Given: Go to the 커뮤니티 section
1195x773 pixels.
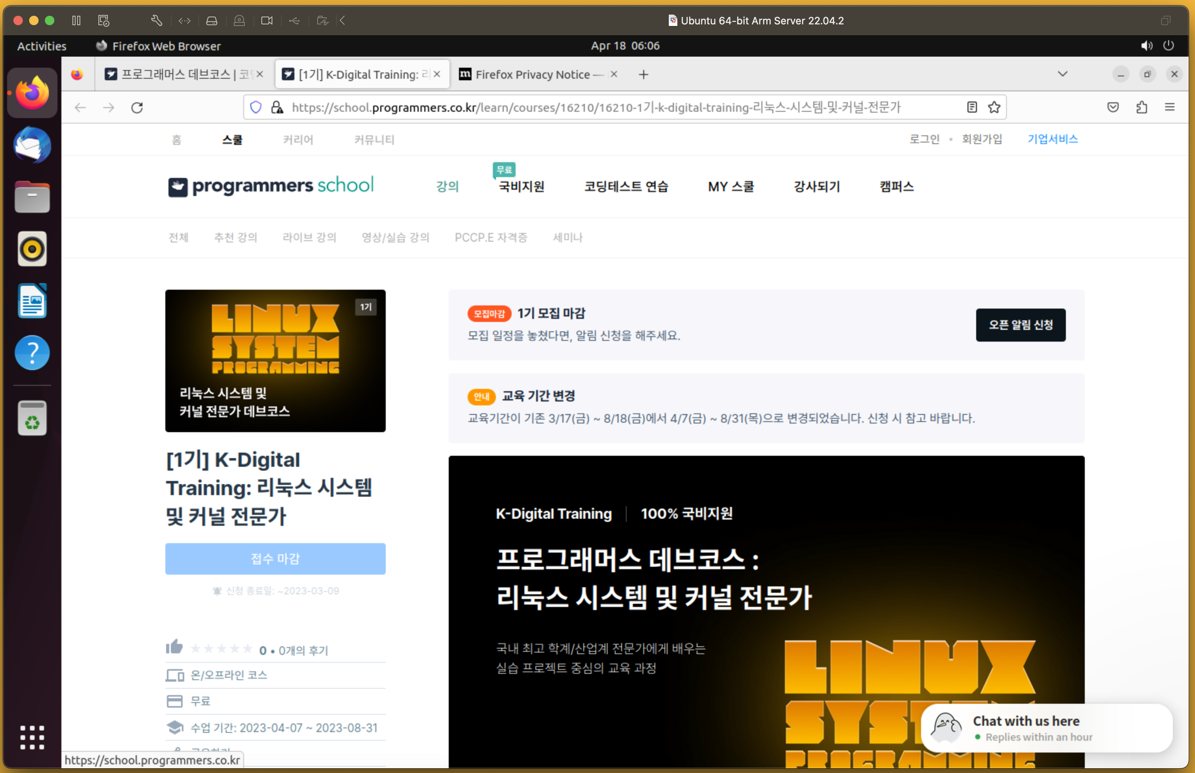Looking at the screenshot, I should (374, 140).
